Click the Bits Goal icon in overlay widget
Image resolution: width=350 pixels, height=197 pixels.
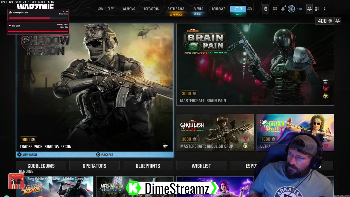(10, 26)
